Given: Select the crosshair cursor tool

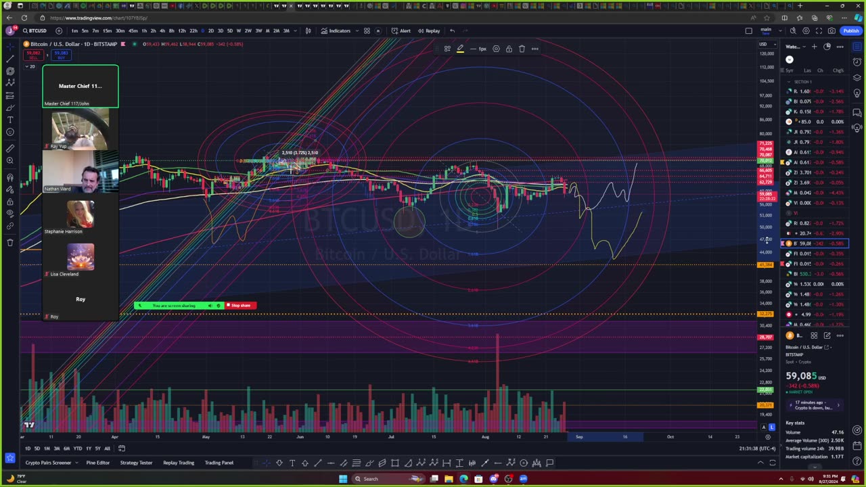Looking at the screenshot, I should coord(10,46).
